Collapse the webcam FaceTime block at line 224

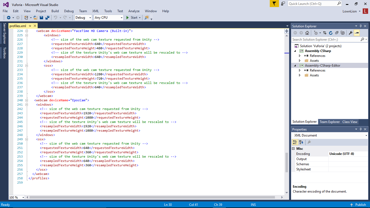point(27,31)
